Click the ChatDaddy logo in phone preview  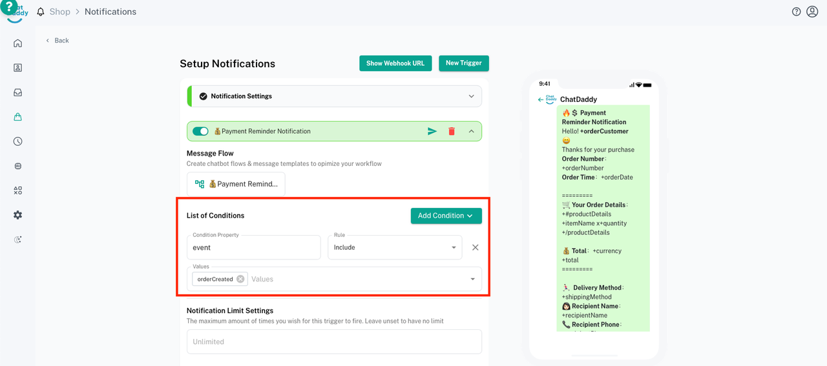[550, 99]
